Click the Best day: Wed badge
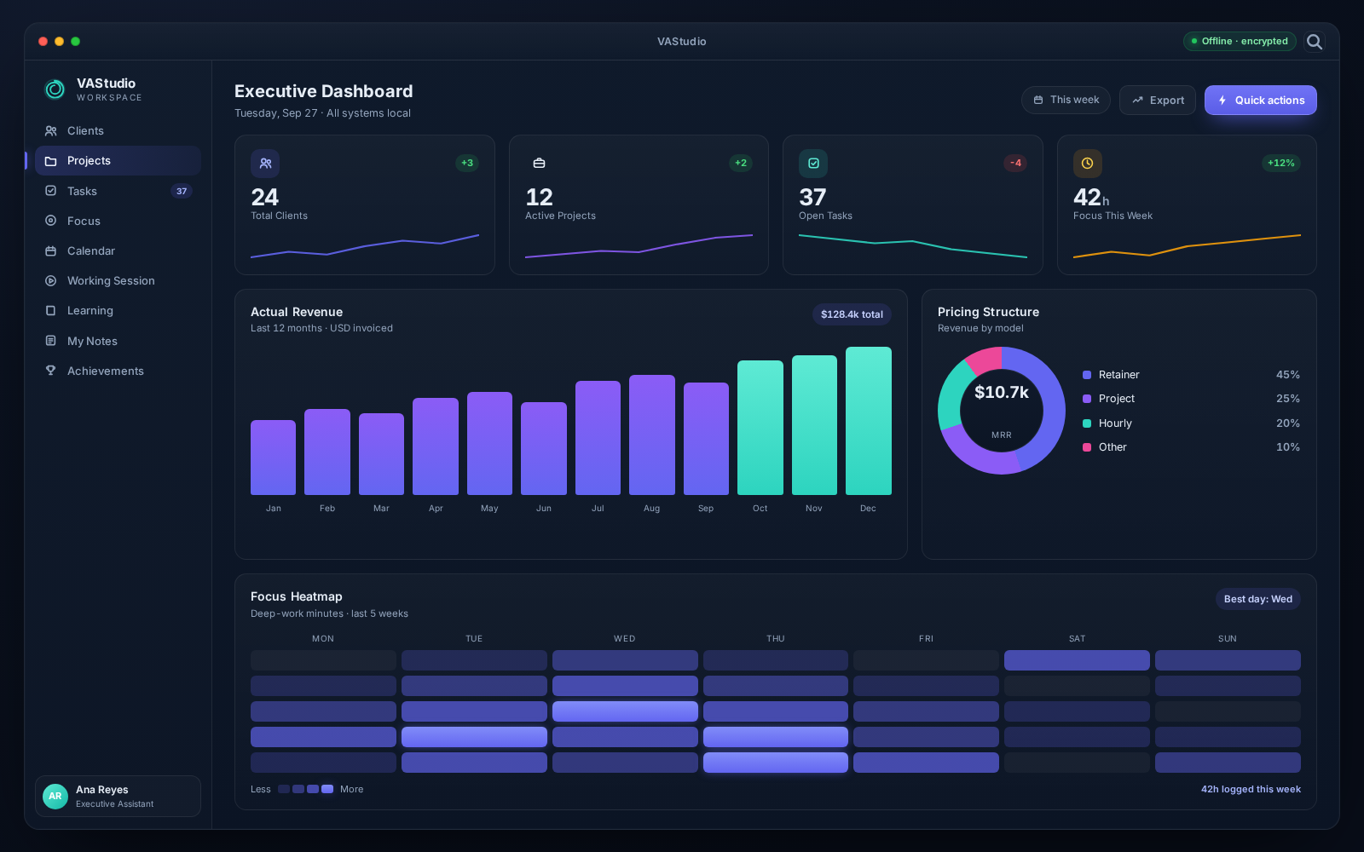 (1258, 599)
